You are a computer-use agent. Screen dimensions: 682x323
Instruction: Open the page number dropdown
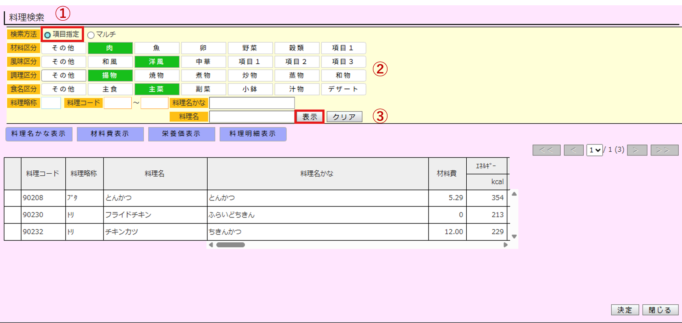pyautogui.click(x=594, y=150)
